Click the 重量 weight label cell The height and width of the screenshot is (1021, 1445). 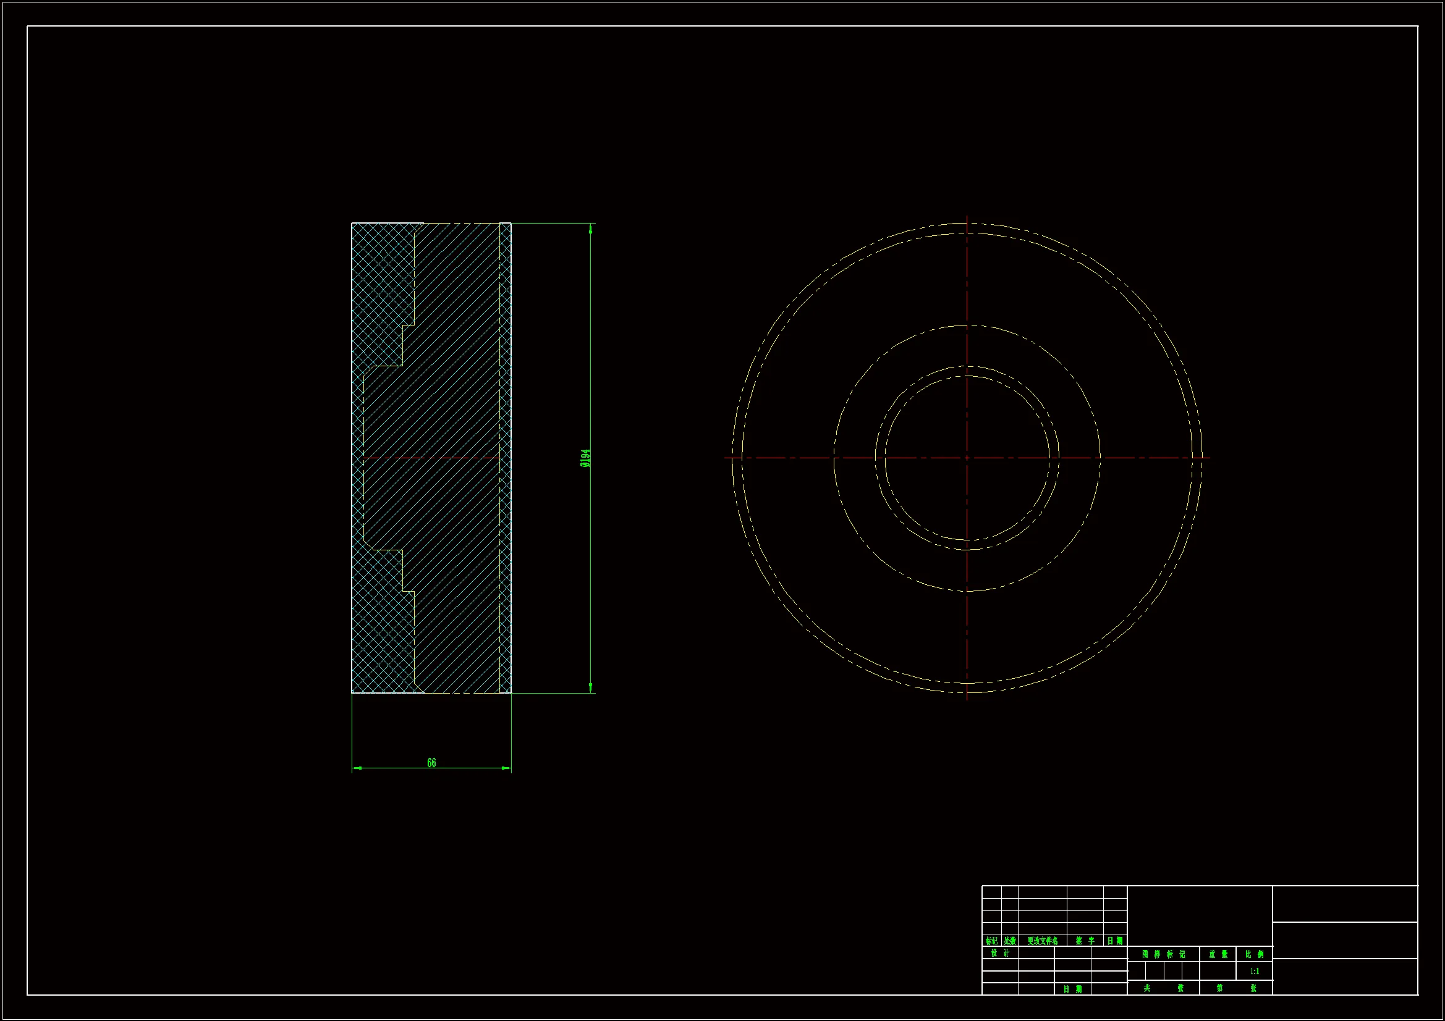(x=1218, y=954)
